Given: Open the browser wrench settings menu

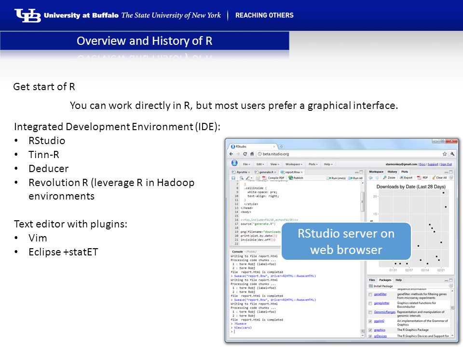Looking at the screenshot, I should 452,154.
